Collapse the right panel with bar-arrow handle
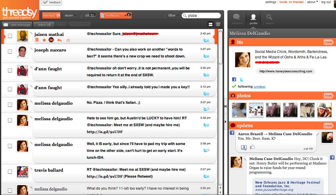This screenshot has height=195, width=336. tap(226, 106)
